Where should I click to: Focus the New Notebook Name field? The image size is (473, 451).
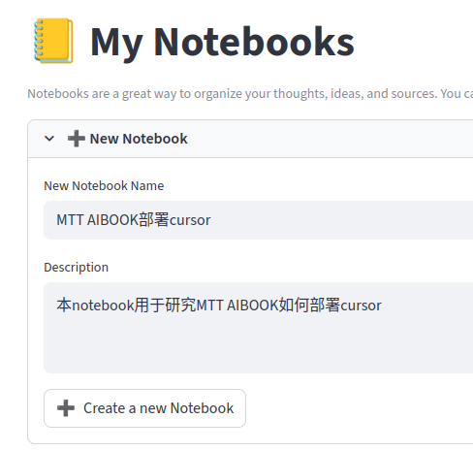coord(258,220)
